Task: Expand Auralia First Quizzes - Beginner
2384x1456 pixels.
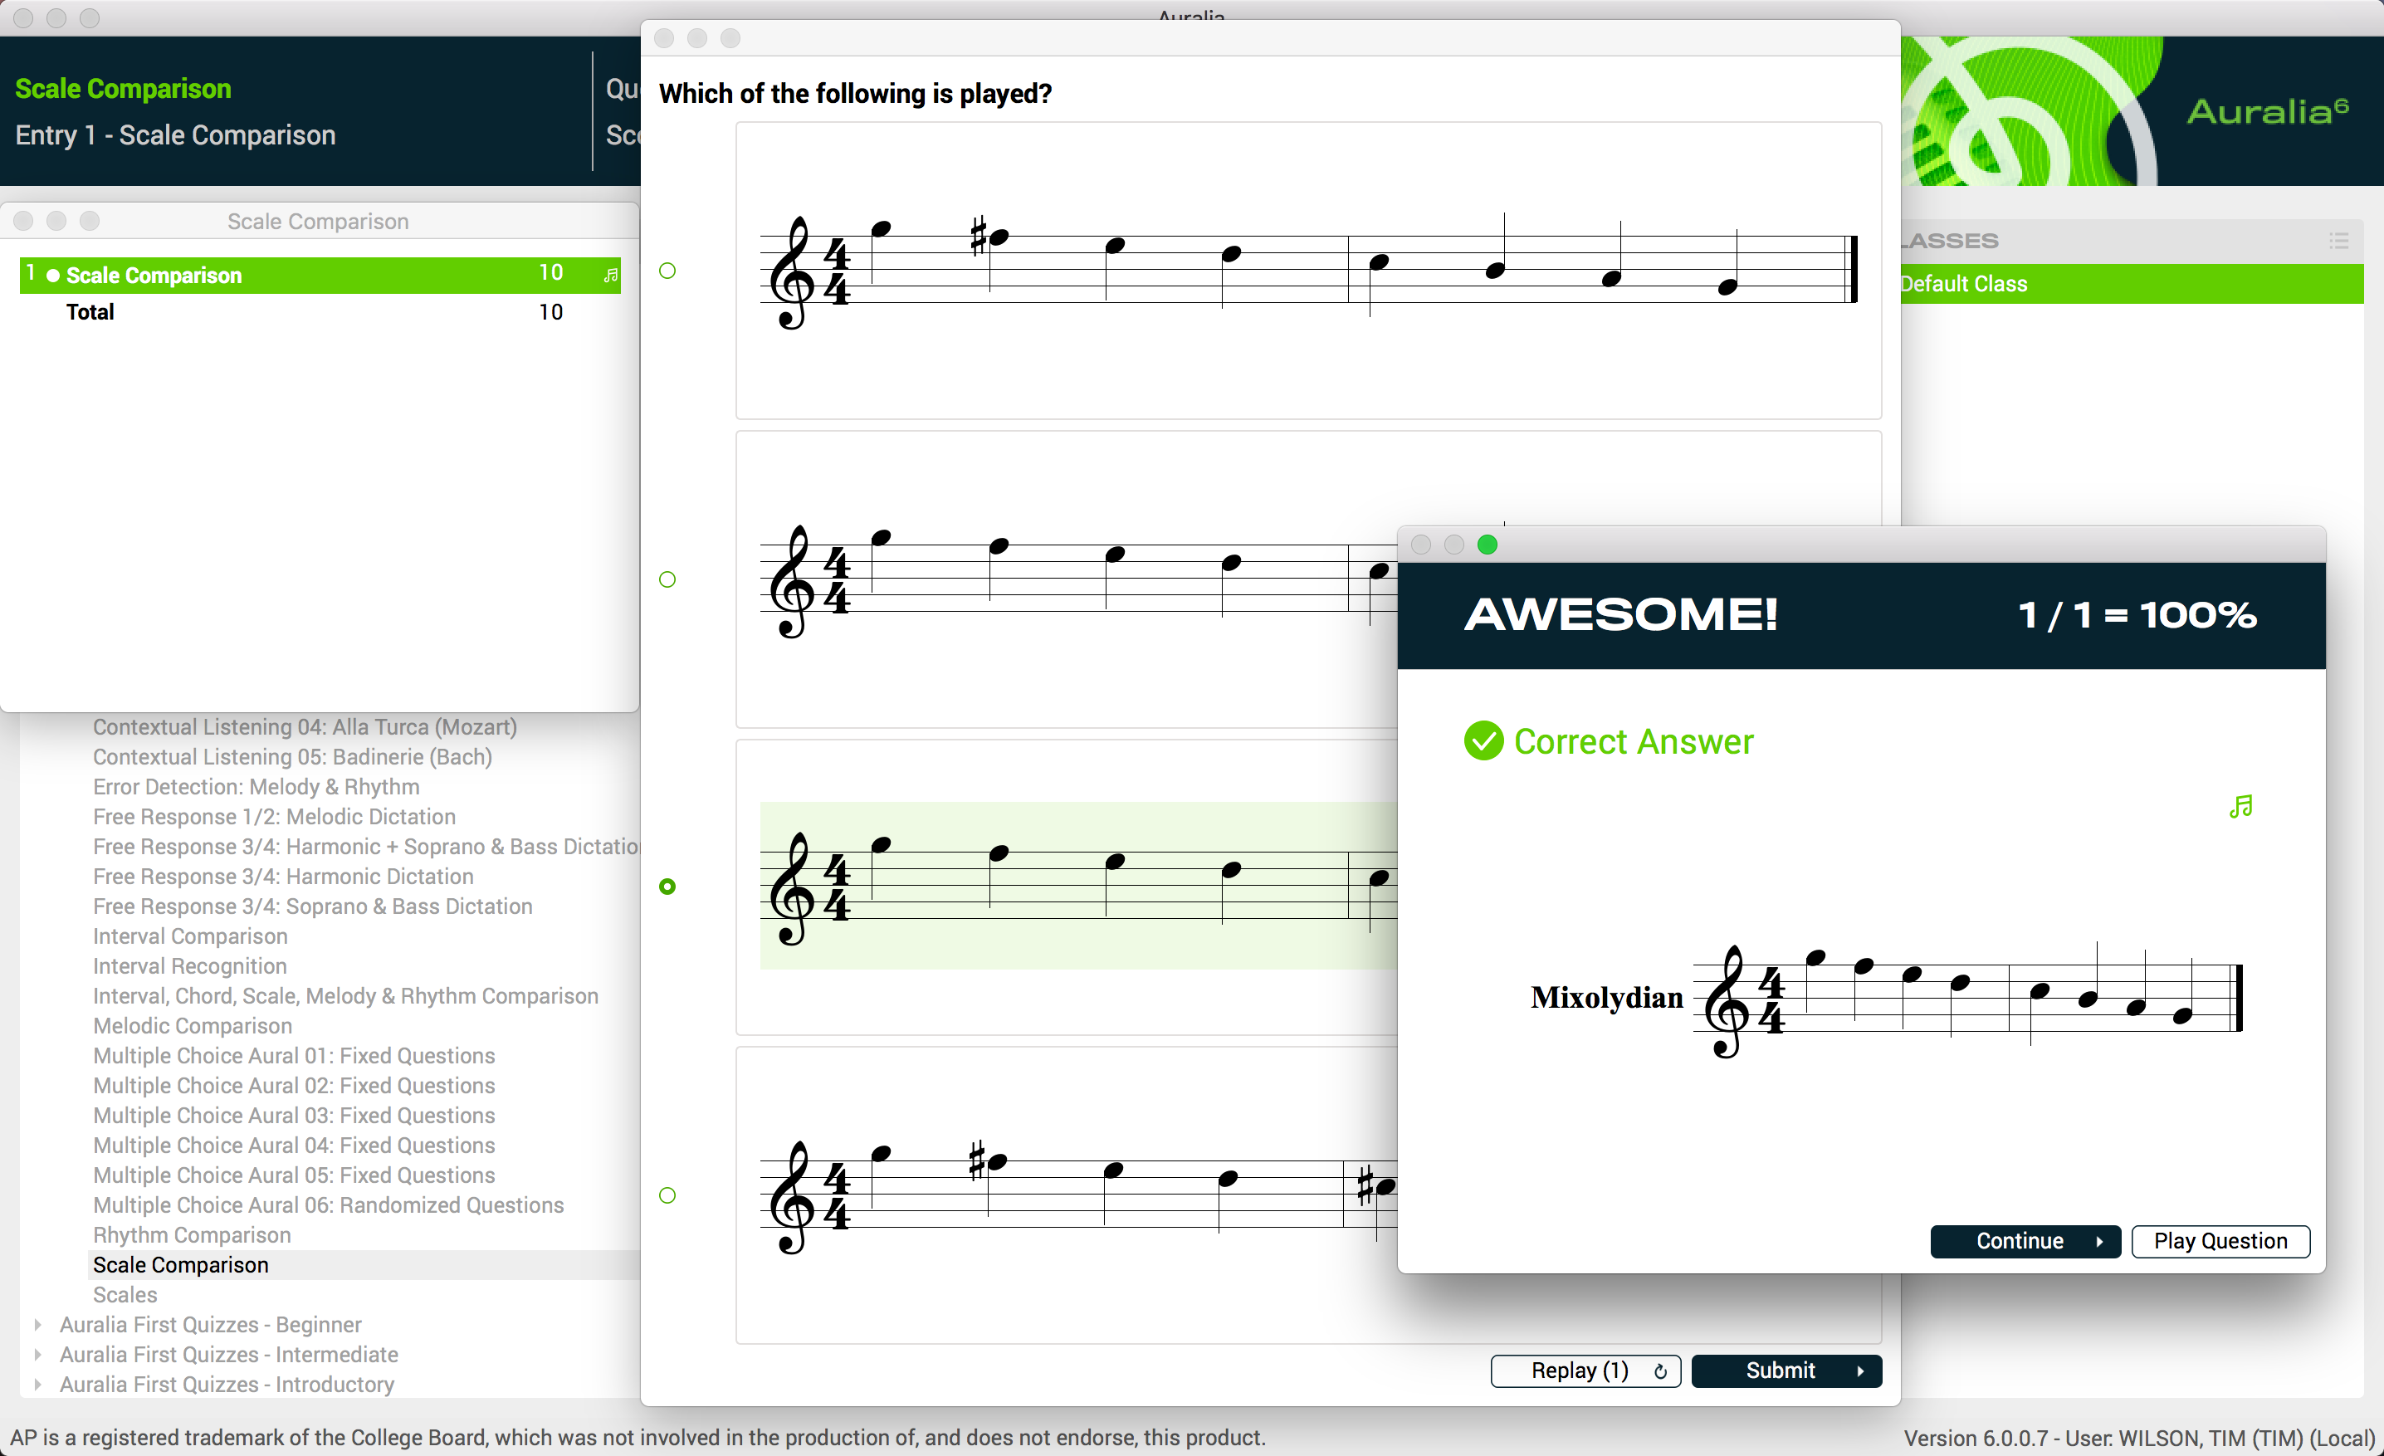Action: pyautogui.click(x=37, y=1324)
